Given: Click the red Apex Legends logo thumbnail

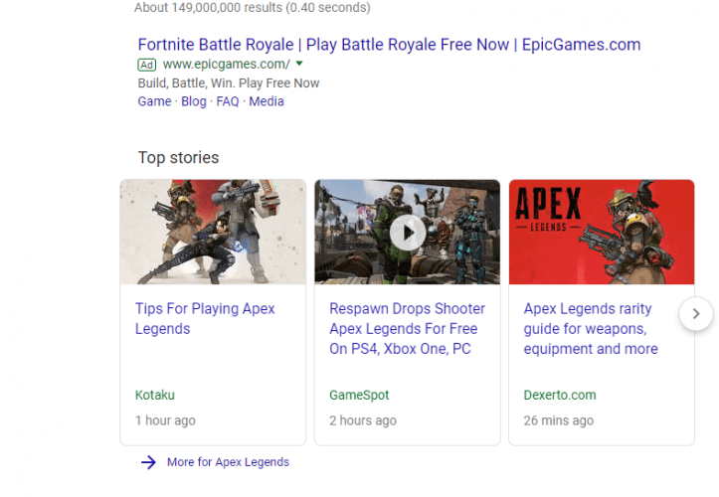Looking at the screenshot, I should [x=601, y=233].
